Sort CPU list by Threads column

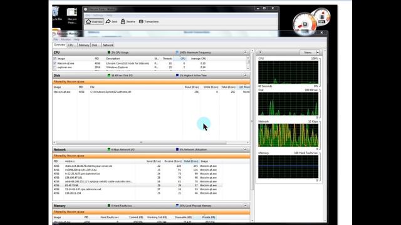pyautogui.click(x=167, y=59)
